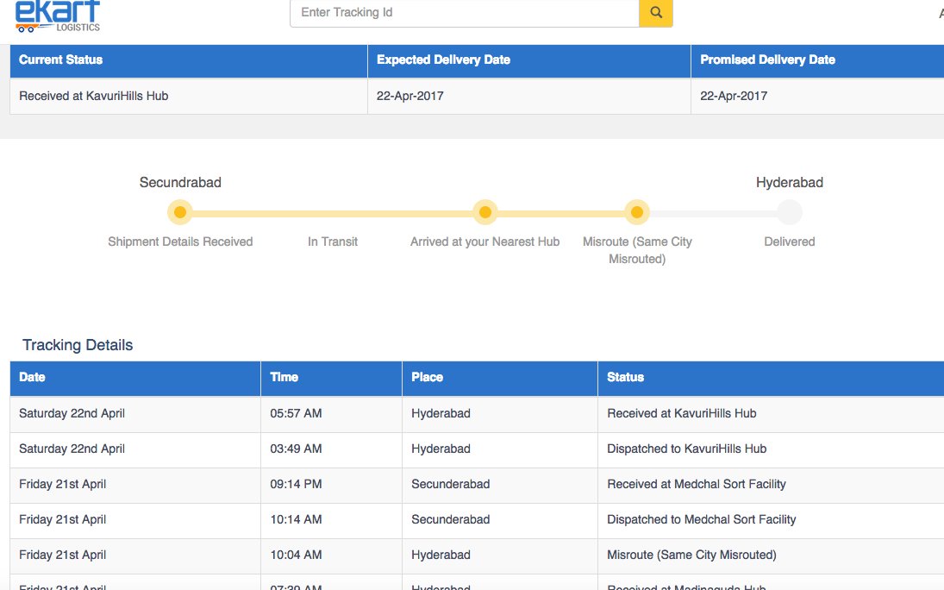Image resolution: width=944 pixels, height=590 pixels.
Task: Click Secunderabad place in 09:14 PM row
Action: [x=450, y=485]
